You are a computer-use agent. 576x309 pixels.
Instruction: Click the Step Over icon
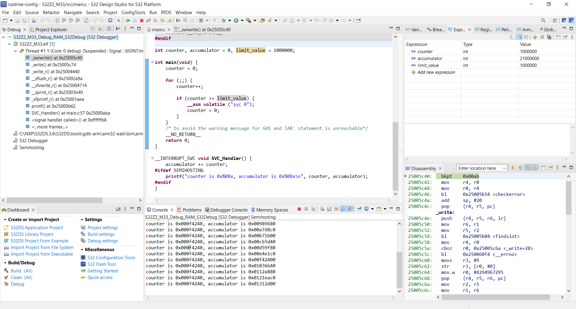[162, 20]
